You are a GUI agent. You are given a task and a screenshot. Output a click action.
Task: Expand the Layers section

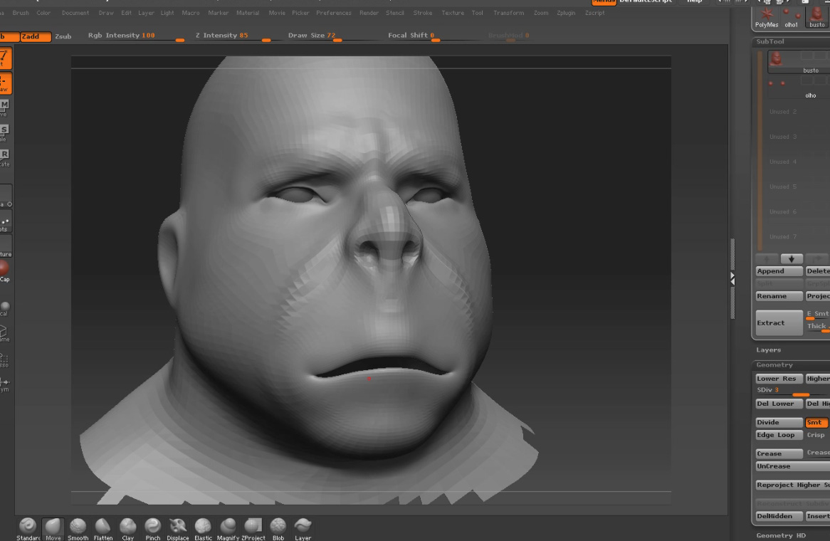coord(769,350)
